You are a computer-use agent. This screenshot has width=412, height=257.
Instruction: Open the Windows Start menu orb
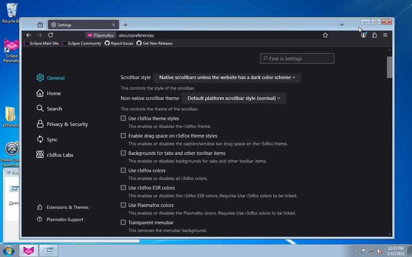click(x=9, y=251)
